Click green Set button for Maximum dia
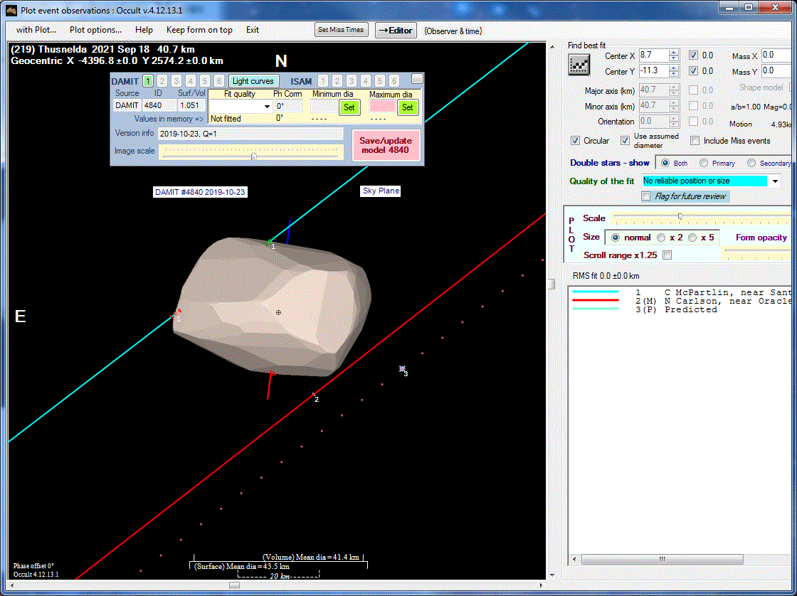 tap(407, 107)
